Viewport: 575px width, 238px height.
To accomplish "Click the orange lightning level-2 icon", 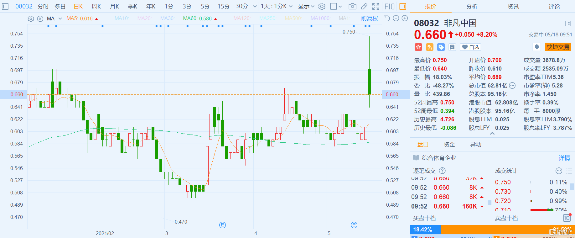I will (430, 47).
